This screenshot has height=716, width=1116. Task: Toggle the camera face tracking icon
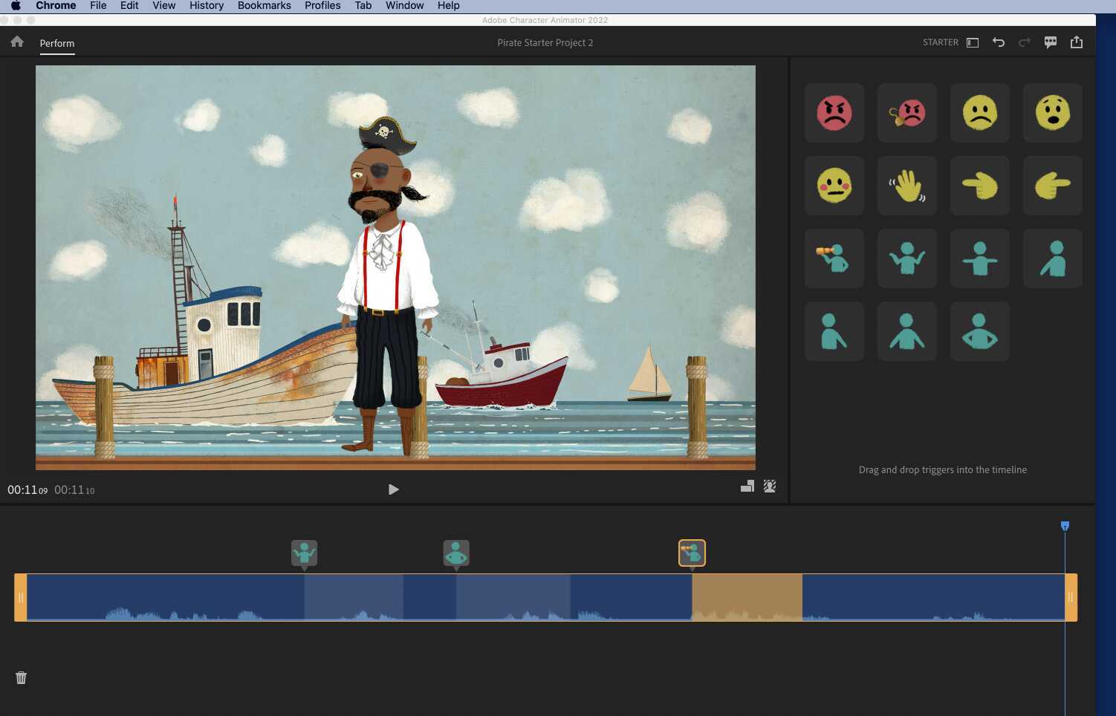click(770, 486)
